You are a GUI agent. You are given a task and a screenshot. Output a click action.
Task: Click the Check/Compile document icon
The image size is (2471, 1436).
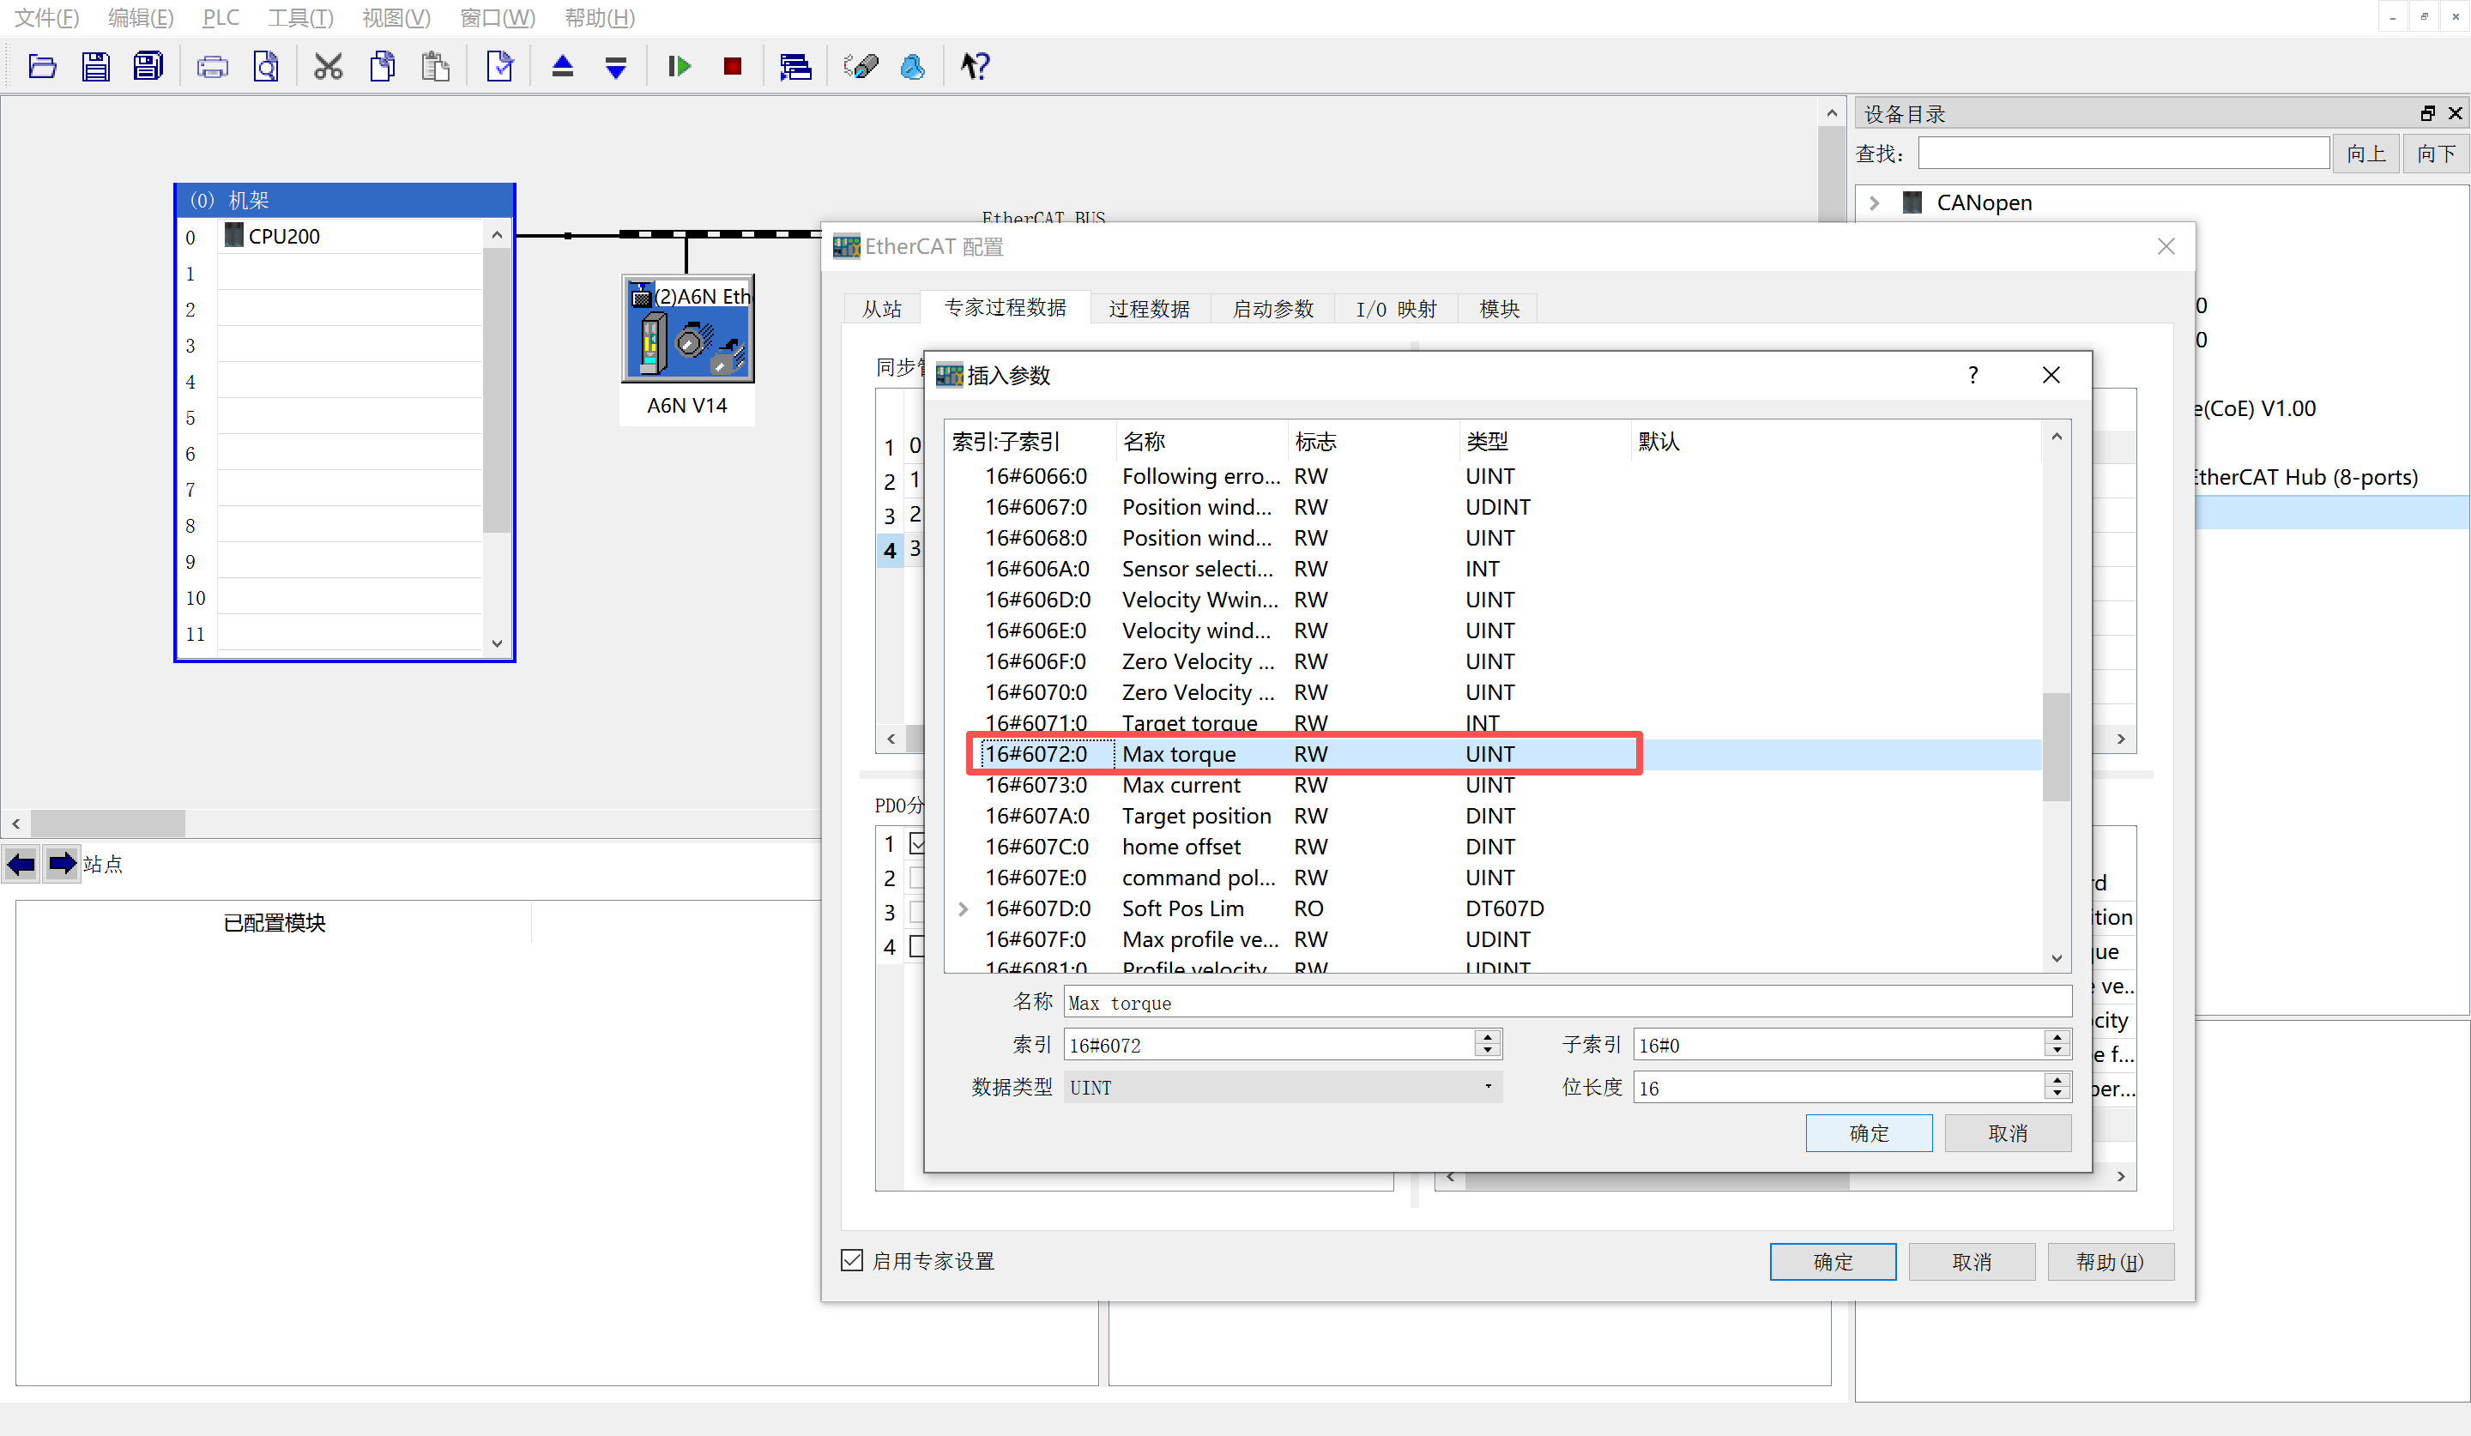click(499, 67)
